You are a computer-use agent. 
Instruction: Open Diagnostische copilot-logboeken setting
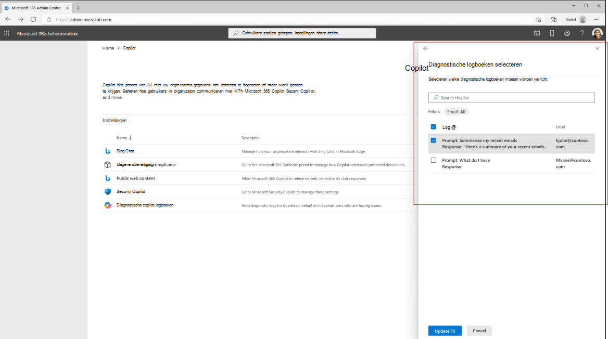coord(145,205)
